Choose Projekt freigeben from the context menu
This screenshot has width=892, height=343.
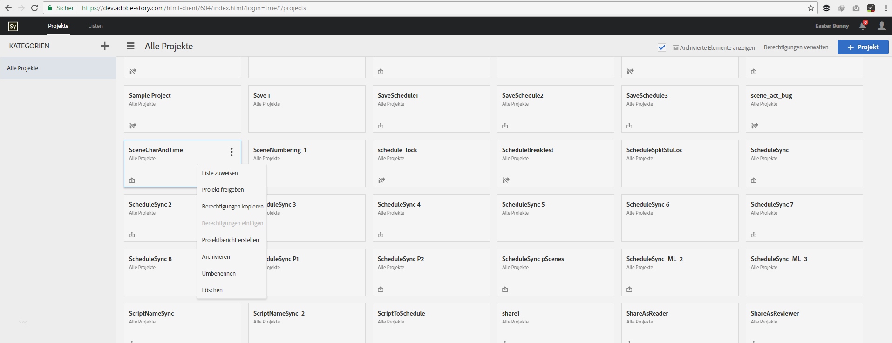(232, 190)
